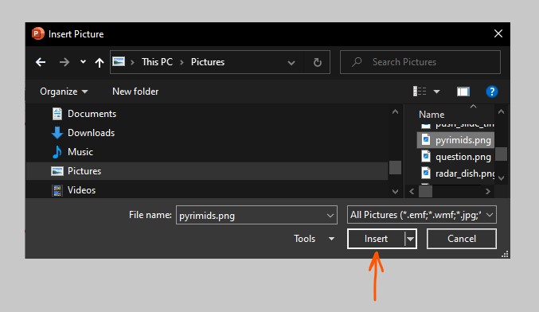Select This PC in the address path
539x312 pixels.
[157, 62]
